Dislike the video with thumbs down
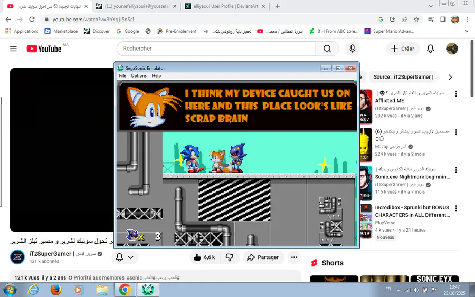The height and width of the screenshot is (297, 475). pyautogui.click(x=230, y=257)
